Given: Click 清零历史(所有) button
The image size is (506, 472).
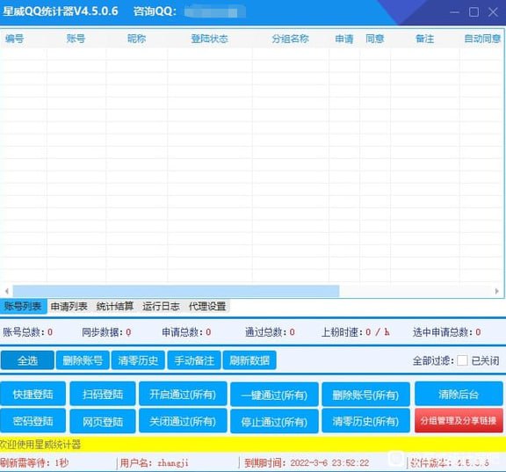Looking at the screenshot, I should pyautogui.click(x=366, y=421).
